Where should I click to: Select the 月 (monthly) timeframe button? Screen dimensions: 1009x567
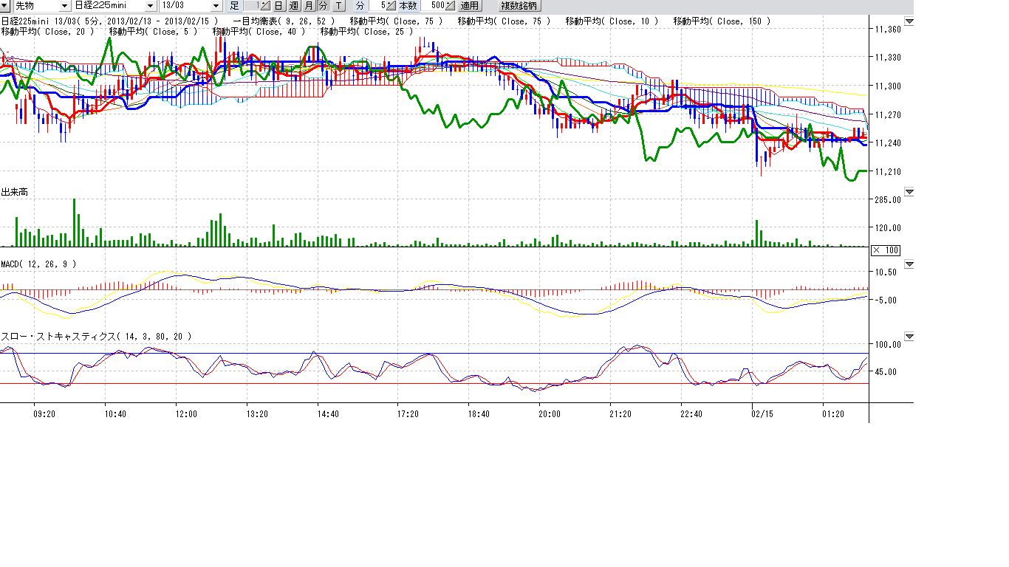point(309,6)
